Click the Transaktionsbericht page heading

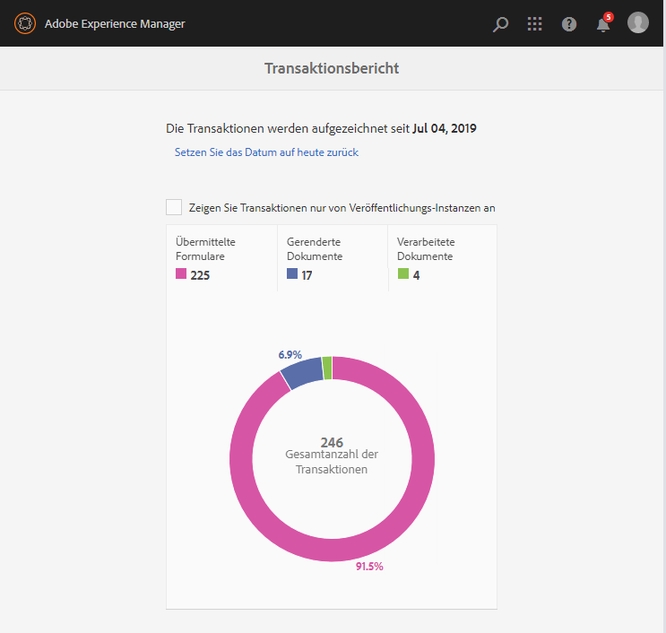click(332, 68)
